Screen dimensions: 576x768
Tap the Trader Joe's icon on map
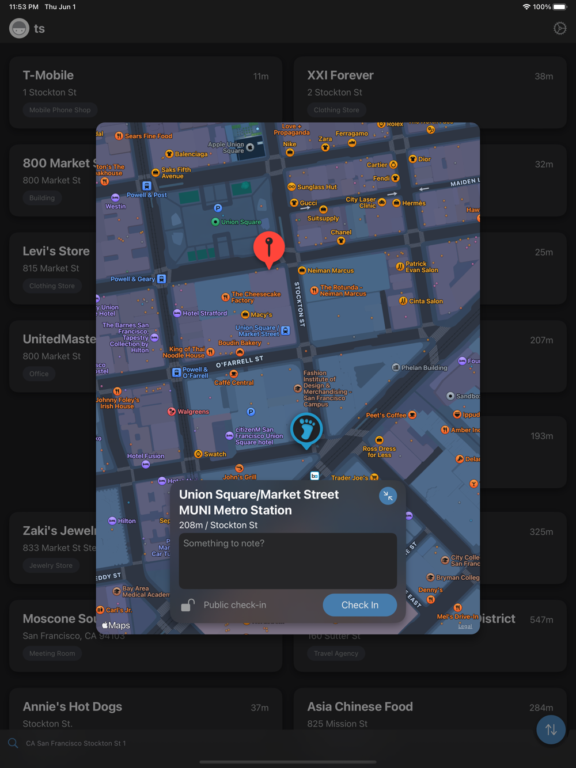click(x=374, y=477)
